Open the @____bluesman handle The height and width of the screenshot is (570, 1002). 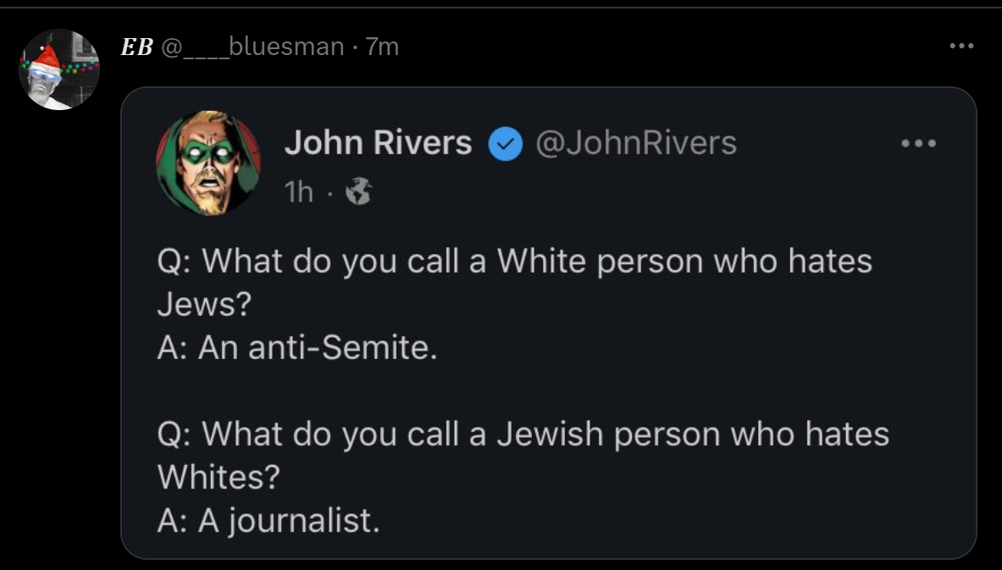(251, 47)
